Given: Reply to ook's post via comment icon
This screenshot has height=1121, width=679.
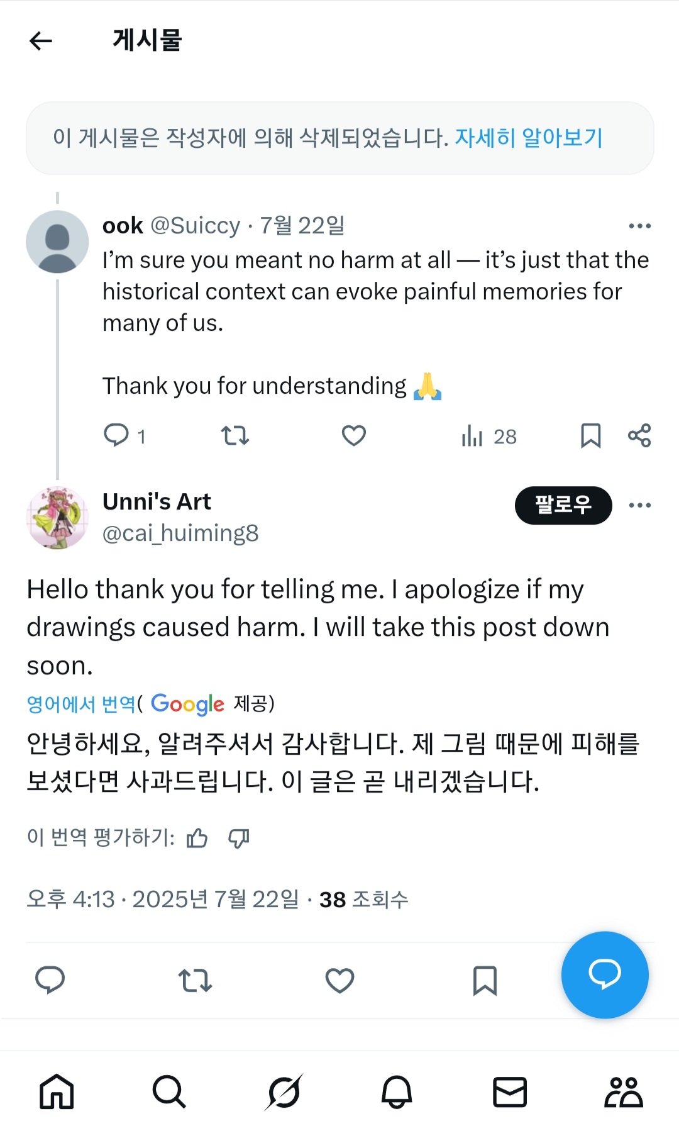Looking at the screenshot, I should click(x=116, y=435).
